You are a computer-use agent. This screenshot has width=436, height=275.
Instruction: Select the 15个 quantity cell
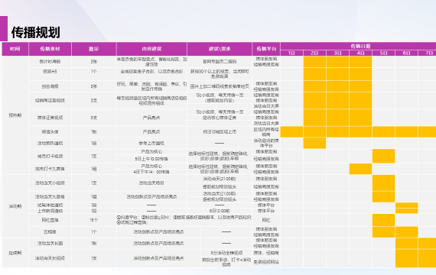94,220
